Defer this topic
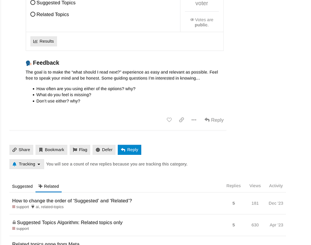This screenshot has width=311, height=245. 104,150
